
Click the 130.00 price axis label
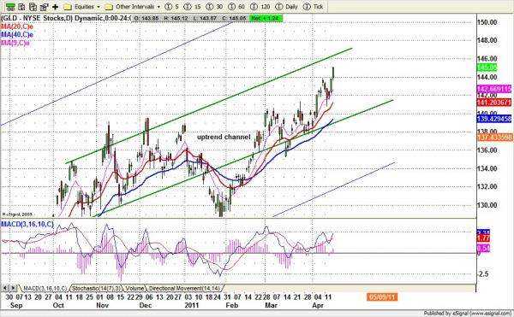(x=487, y=205)
